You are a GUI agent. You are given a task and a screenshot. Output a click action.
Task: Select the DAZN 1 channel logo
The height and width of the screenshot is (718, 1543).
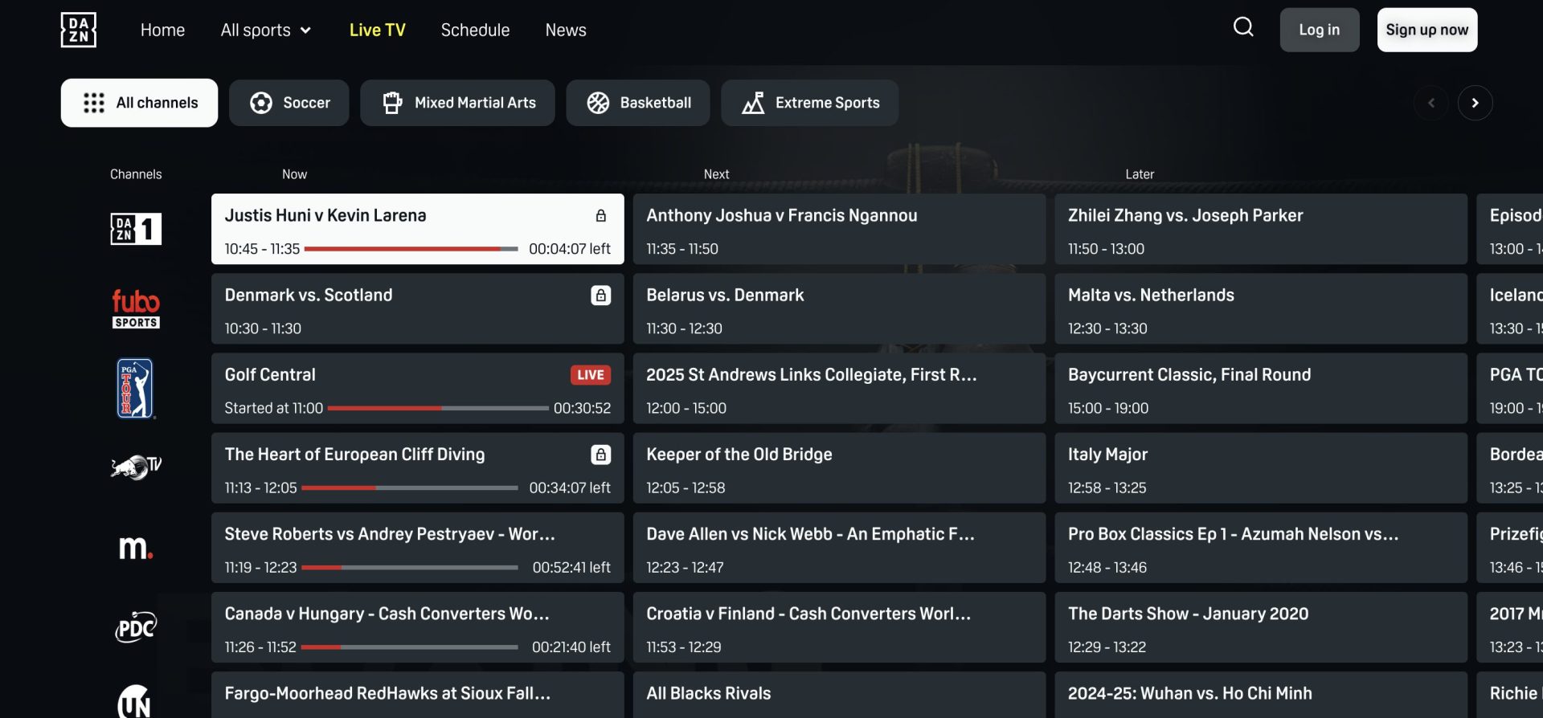136,229
